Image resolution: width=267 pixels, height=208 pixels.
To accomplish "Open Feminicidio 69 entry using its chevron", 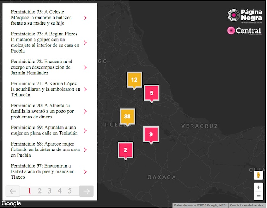I will [85, 130].
